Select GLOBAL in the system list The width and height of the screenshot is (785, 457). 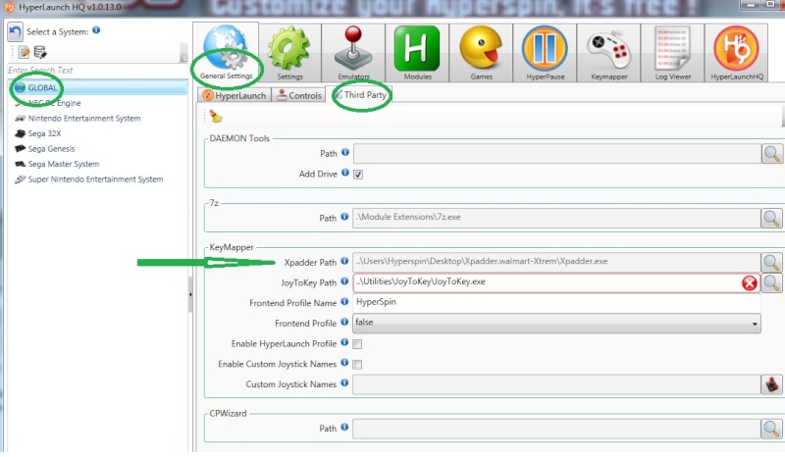98,88
